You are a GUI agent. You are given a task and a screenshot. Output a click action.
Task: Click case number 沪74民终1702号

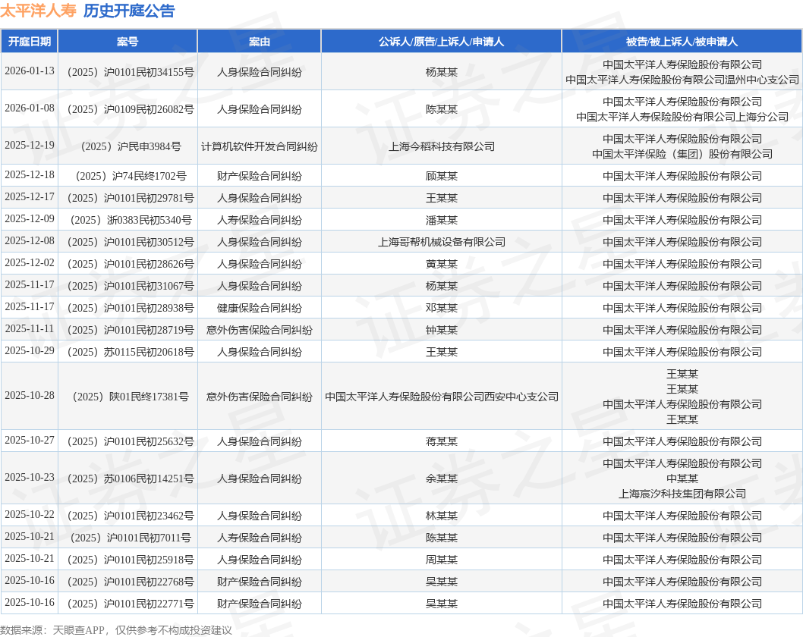pyautogui.click(x=149, y=176)
